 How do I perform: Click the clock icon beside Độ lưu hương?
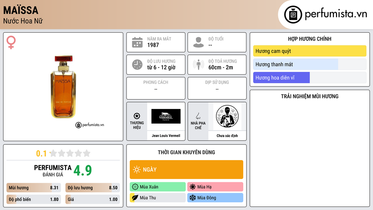[137, 65]
